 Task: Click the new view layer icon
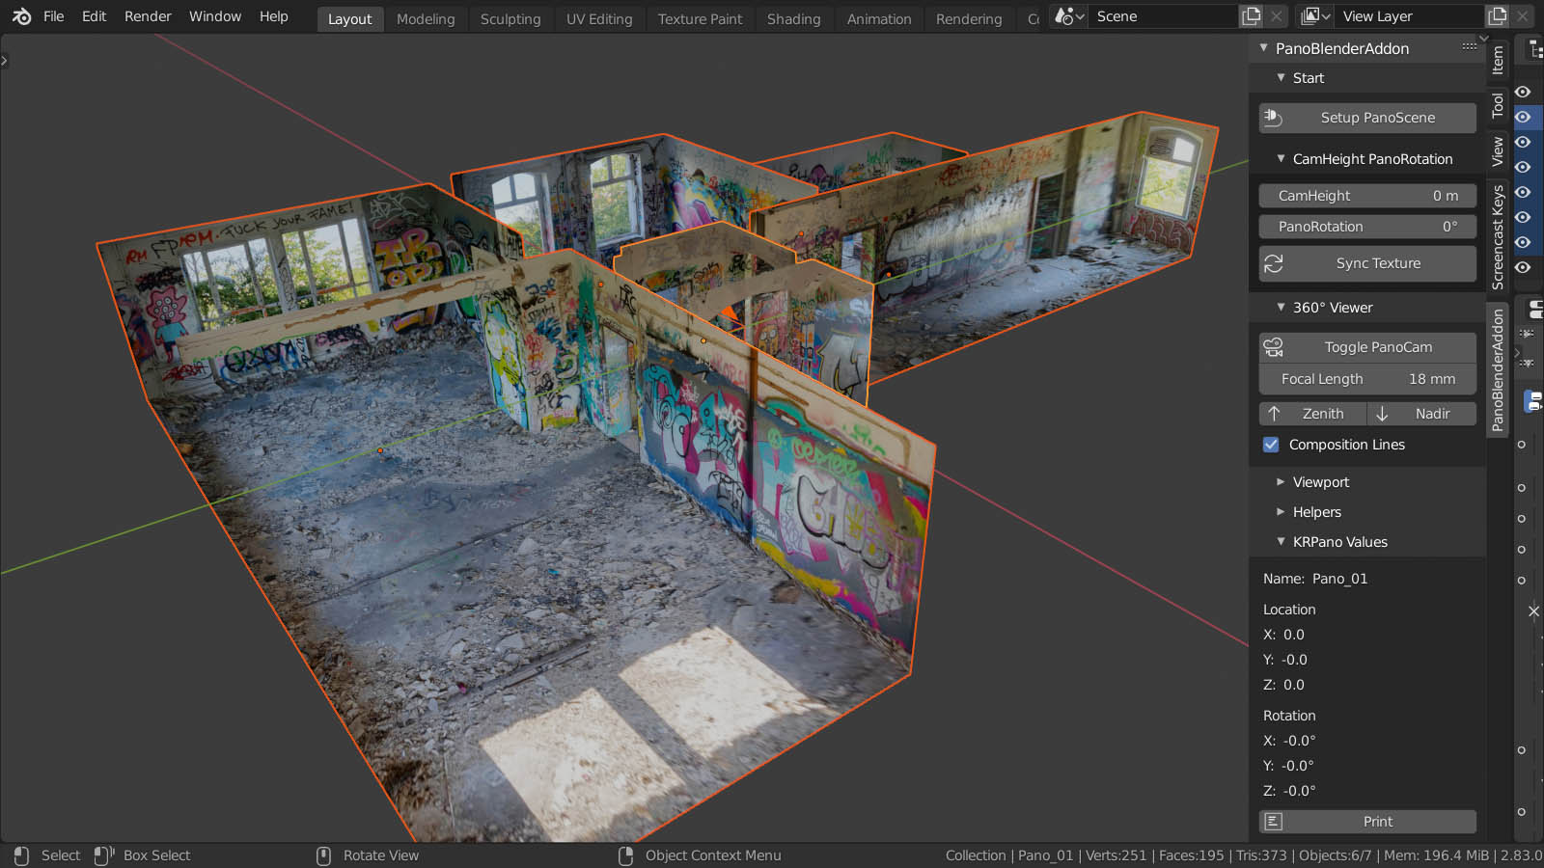coord(1497,16)
